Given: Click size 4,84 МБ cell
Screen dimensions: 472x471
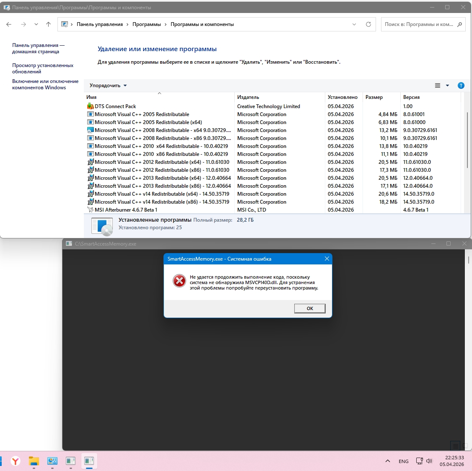Looking at the screenshot, I should pyautogui.click(x=388, y=114).
